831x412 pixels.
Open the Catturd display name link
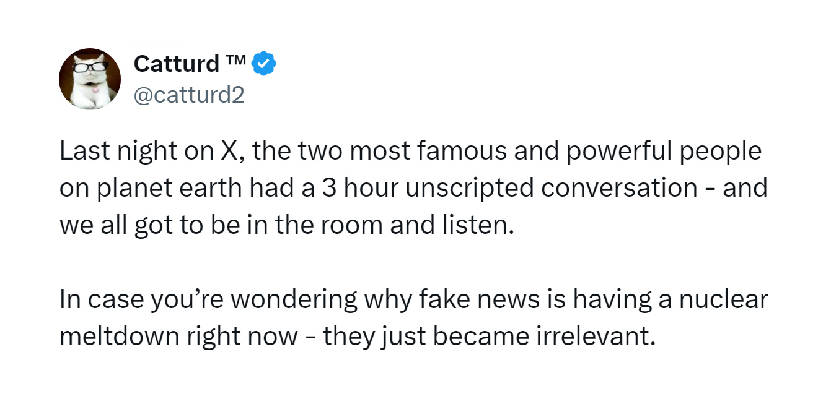[x=177, y=64]
